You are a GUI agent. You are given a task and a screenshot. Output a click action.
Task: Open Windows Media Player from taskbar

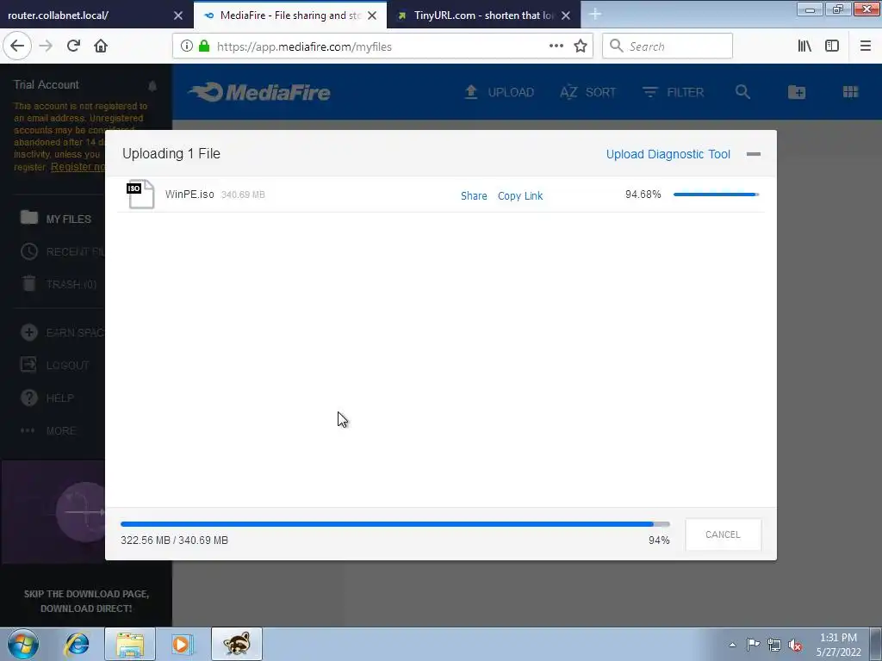click(x=183, y=644)
